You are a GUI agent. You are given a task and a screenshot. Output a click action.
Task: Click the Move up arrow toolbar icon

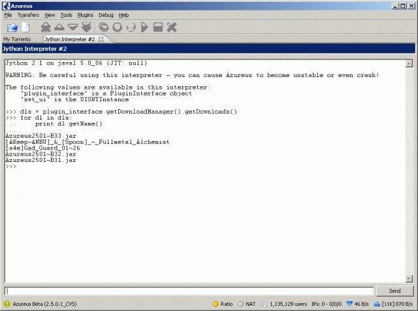(x=59, y=27)
